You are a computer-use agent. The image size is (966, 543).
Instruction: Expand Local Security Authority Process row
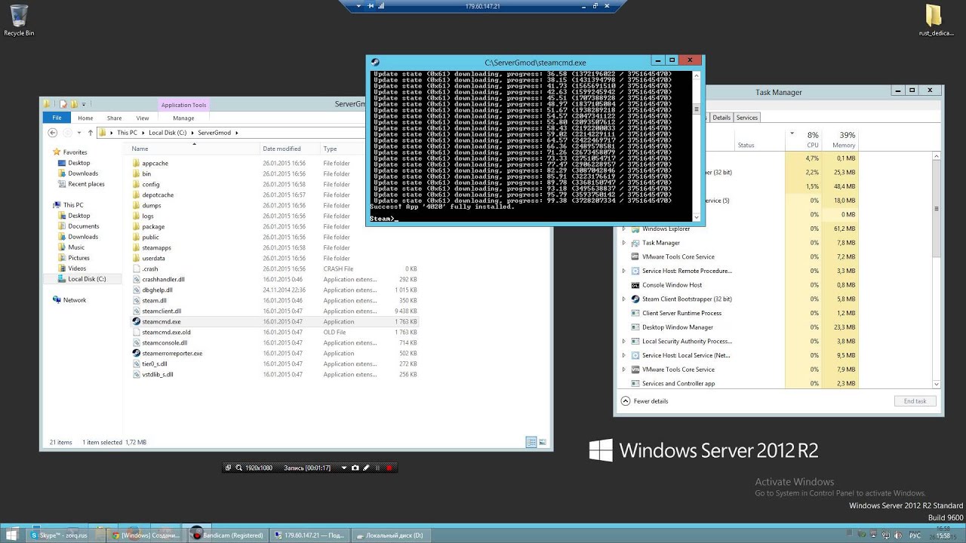[623, 342]
